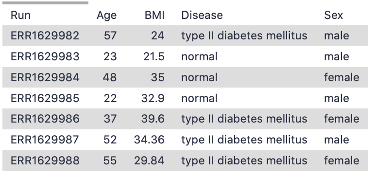Image resolution: width=374 pixels, height=178 pixels.
Task: Click BMI value 29.84
Action: [149, 160]
